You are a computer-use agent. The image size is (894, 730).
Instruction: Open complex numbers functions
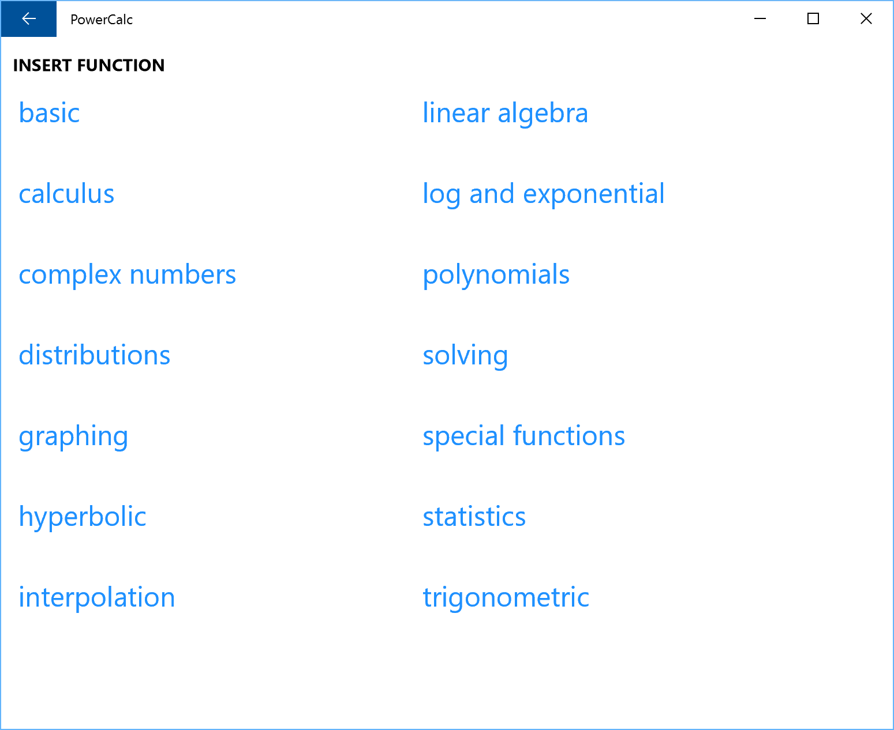[x=127, y=274]
